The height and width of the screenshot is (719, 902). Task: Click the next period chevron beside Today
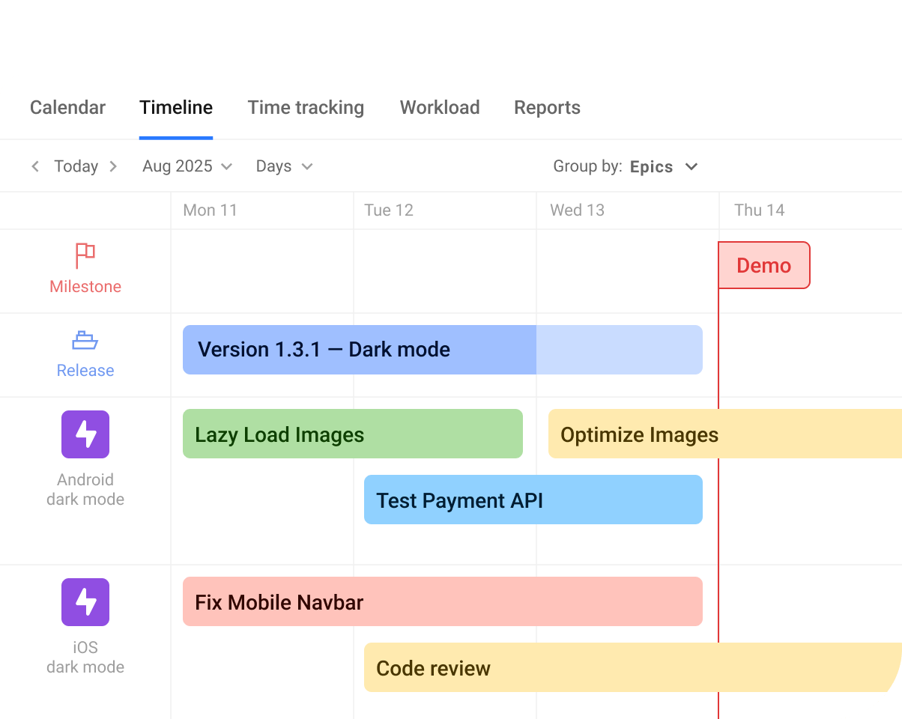point(113,166)
